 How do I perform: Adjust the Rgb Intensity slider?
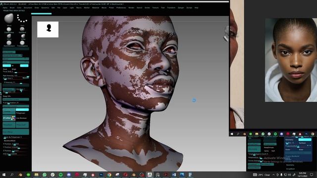(x=16, y=76)
